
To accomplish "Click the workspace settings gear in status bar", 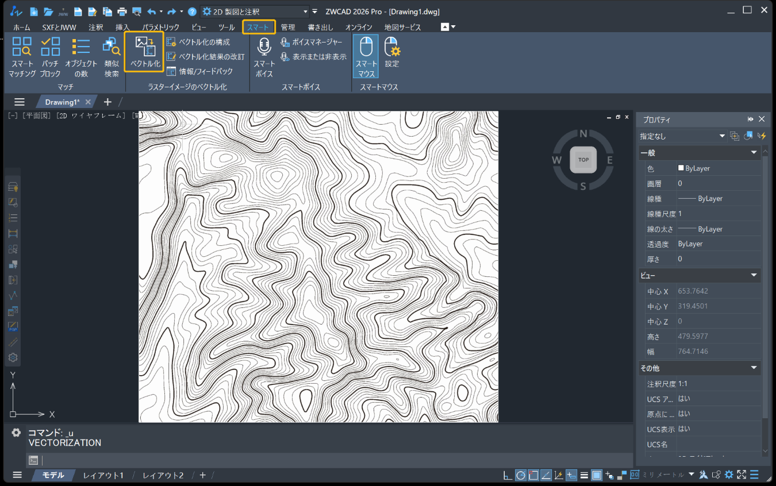I will pos(729,475).
